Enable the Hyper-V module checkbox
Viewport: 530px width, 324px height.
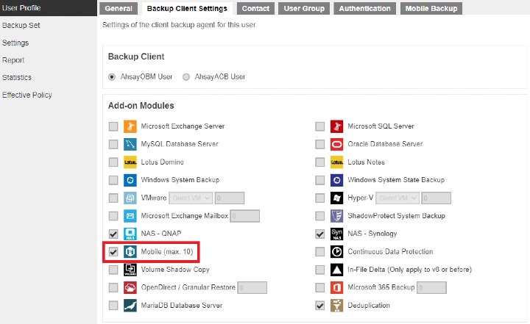coord(319,198)
